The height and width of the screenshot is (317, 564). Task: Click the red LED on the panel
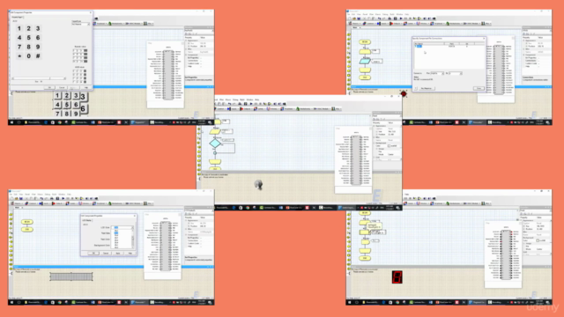pos(404,94)
